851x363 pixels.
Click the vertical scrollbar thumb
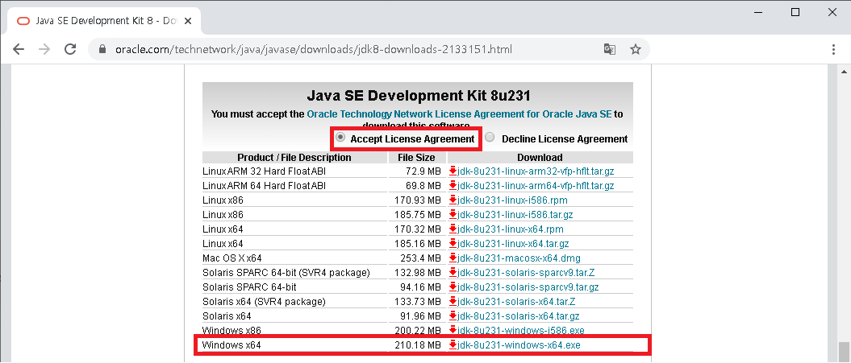coord(844,351)
